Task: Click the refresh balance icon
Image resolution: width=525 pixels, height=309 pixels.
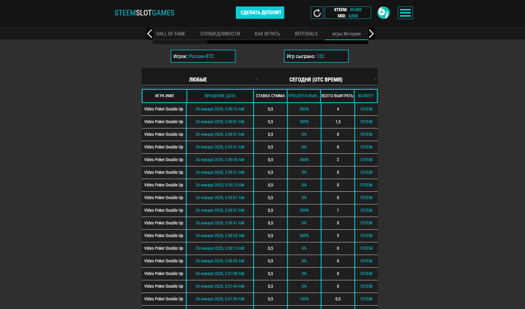Action: tap(317, 13)
